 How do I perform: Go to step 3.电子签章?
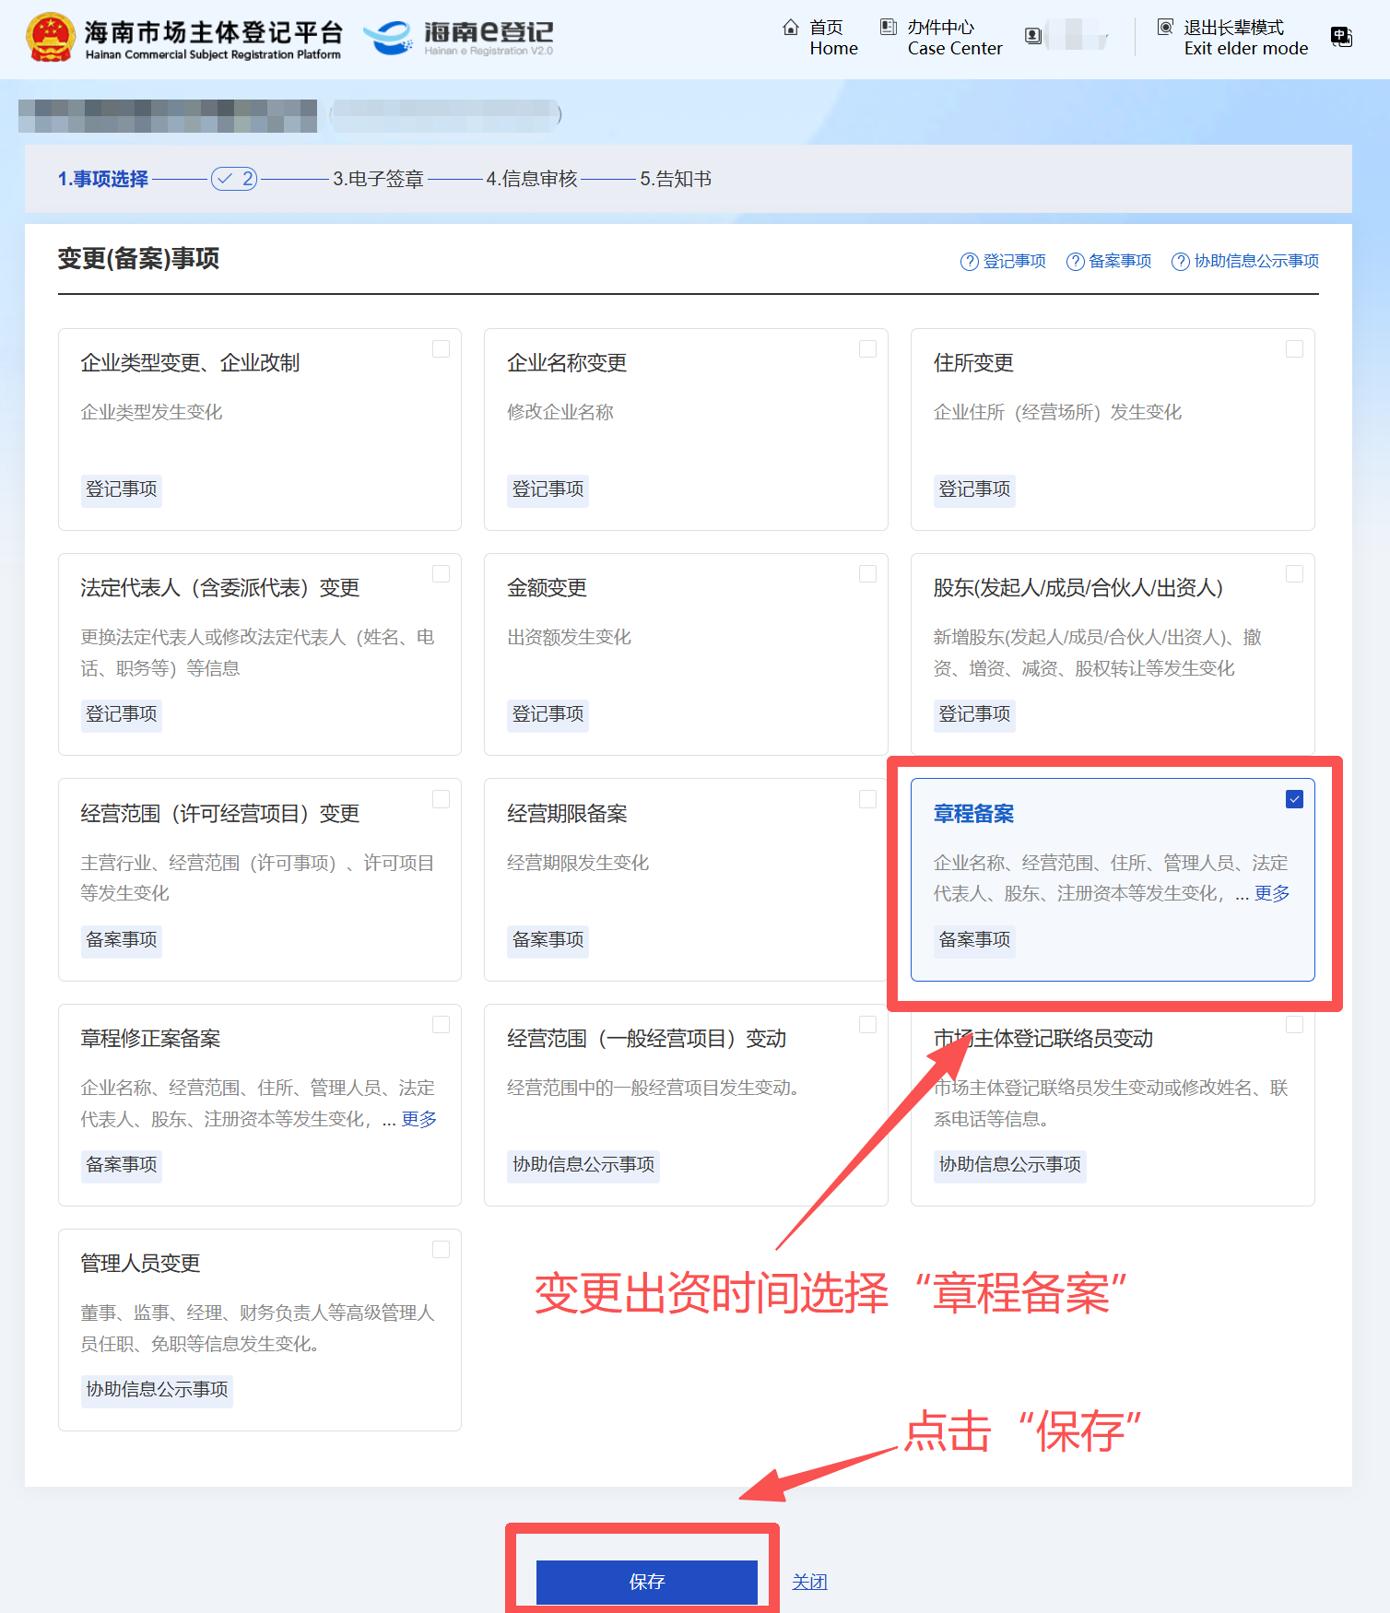pos(378,179)
